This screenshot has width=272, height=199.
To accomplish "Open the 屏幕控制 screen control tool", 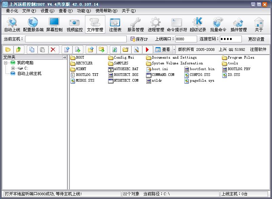I will tap(54, 25).
